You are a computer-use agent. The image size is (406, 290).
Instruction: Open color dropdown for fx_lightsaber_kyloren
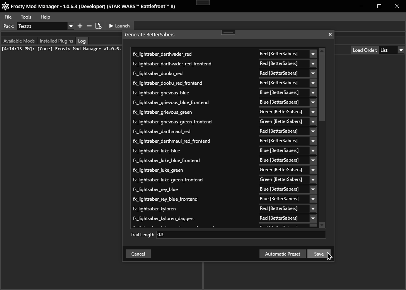(287, 208)
